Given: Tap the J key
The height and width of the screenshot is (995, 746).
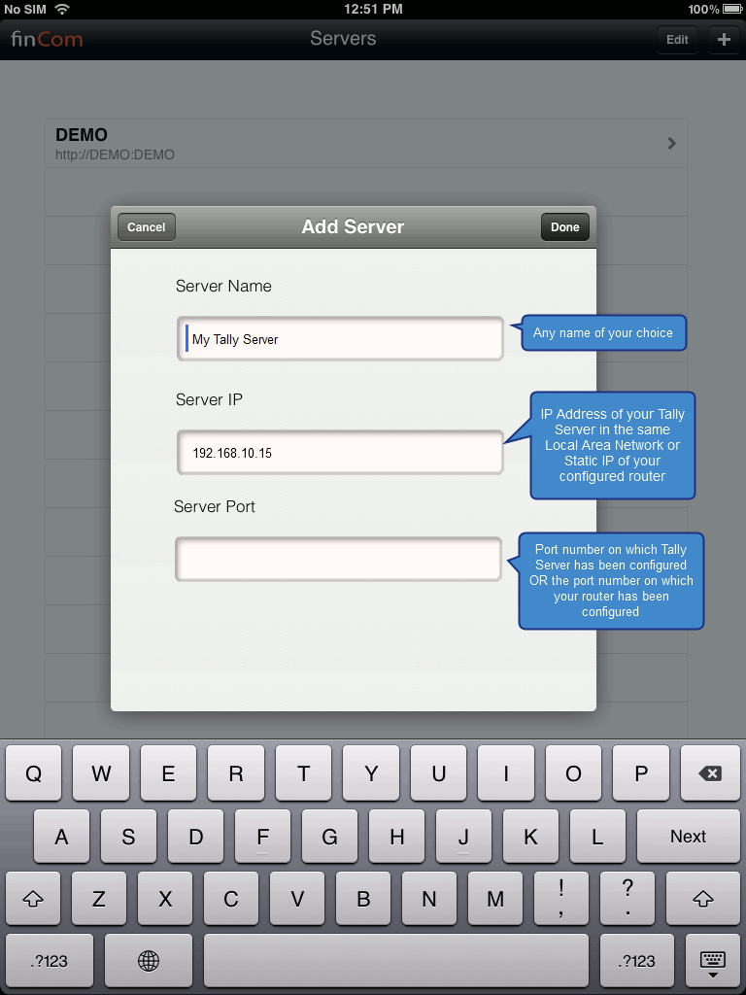Looking at the screenshot, I should pos(463,837).
